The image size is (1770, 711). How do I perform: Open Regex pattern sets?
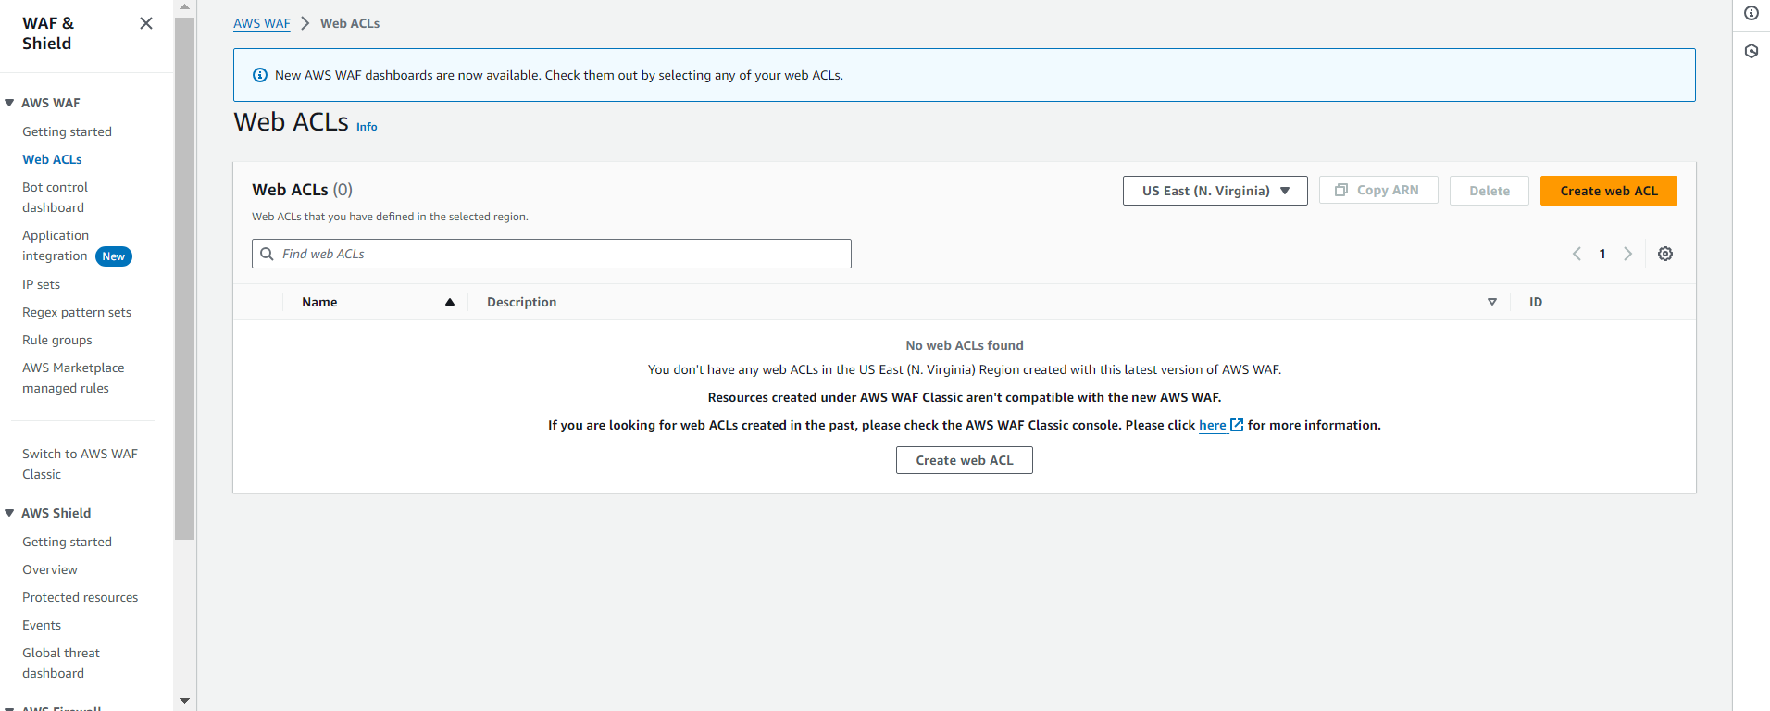point(77,312)
